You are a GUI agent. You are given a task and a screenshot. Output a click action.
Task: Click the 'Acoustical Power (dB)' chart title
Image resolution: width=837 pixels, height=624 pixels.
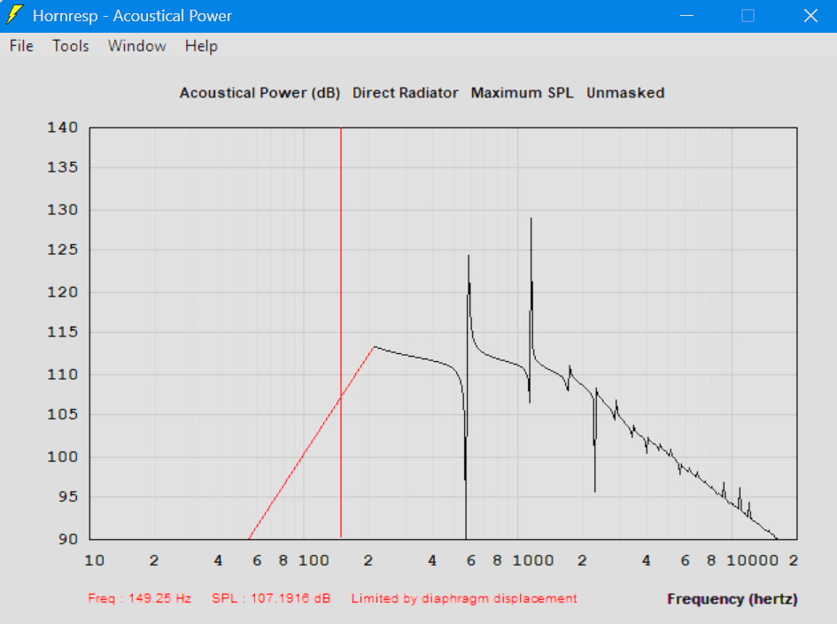pyautogui.click(x=260, y=93)
